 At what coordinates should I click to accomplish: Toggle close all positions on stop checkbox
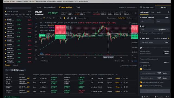click(x=141, y=86)
